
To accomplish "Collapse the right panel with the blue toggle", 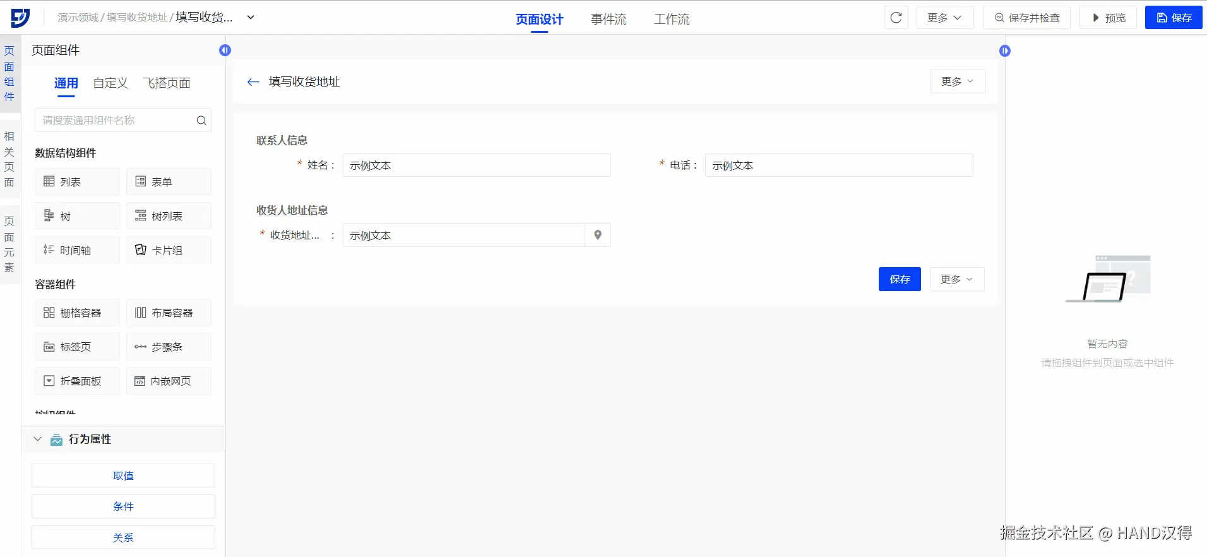I will coord(1005,51).
